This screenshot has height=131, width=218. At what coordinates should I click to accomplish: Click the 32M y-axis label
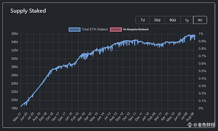tap(15, 50)
